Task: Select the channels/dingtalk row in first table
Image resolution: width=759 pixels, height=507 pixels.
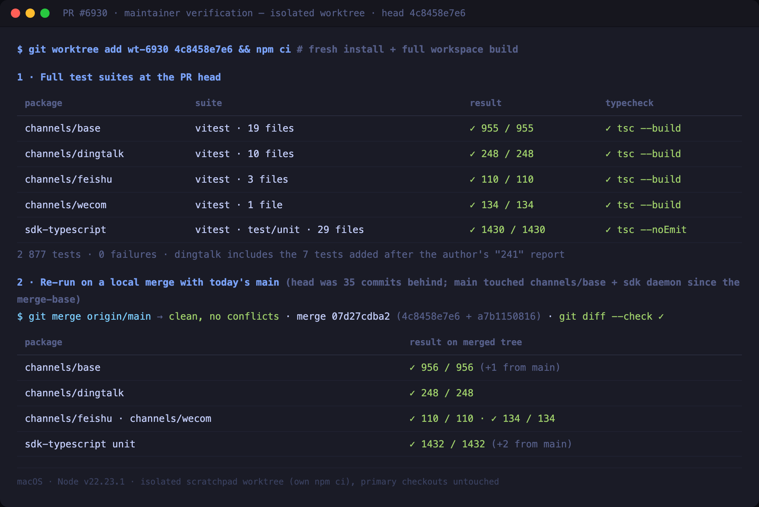Action: point(379,154)
